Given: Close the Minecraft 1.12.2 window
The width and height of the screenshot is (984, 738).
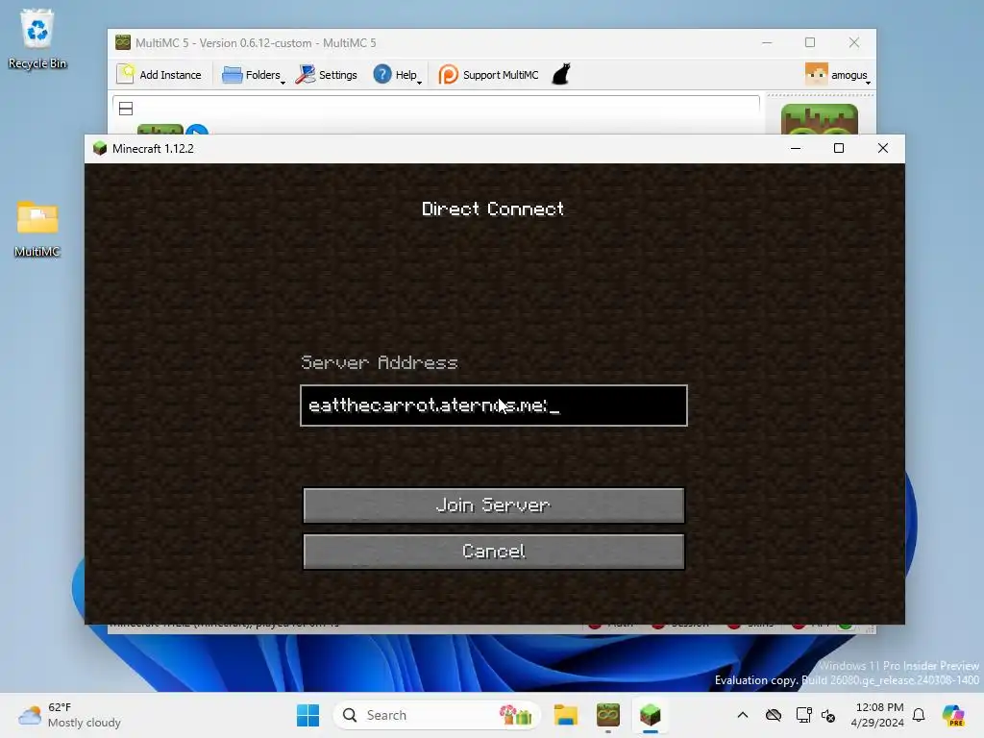Looking at the screenshot, I should (x=882, y=148).
